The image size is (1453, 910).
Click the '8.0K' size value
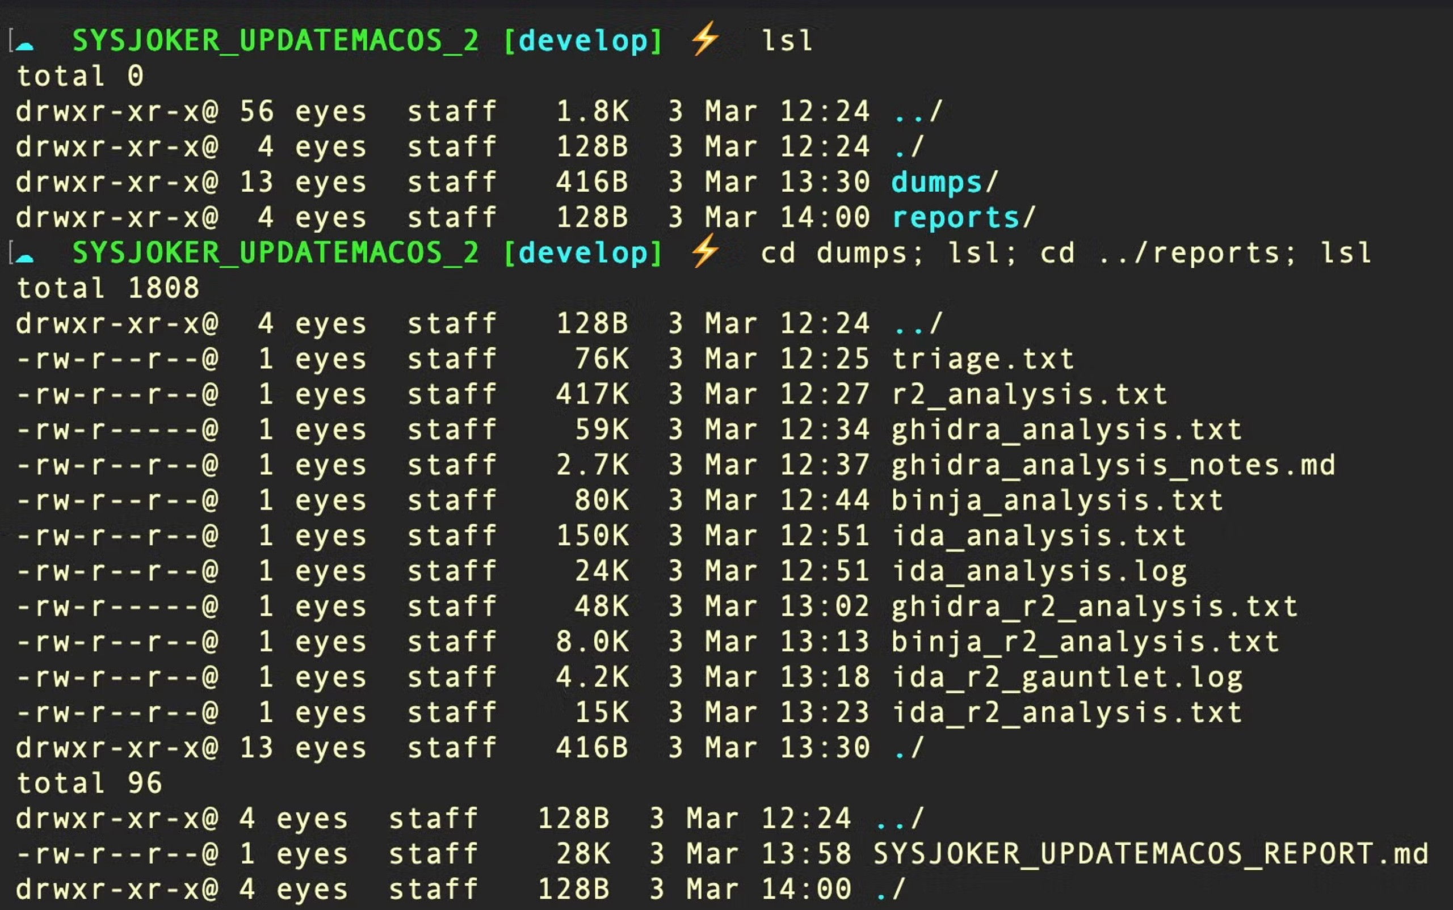593,642
